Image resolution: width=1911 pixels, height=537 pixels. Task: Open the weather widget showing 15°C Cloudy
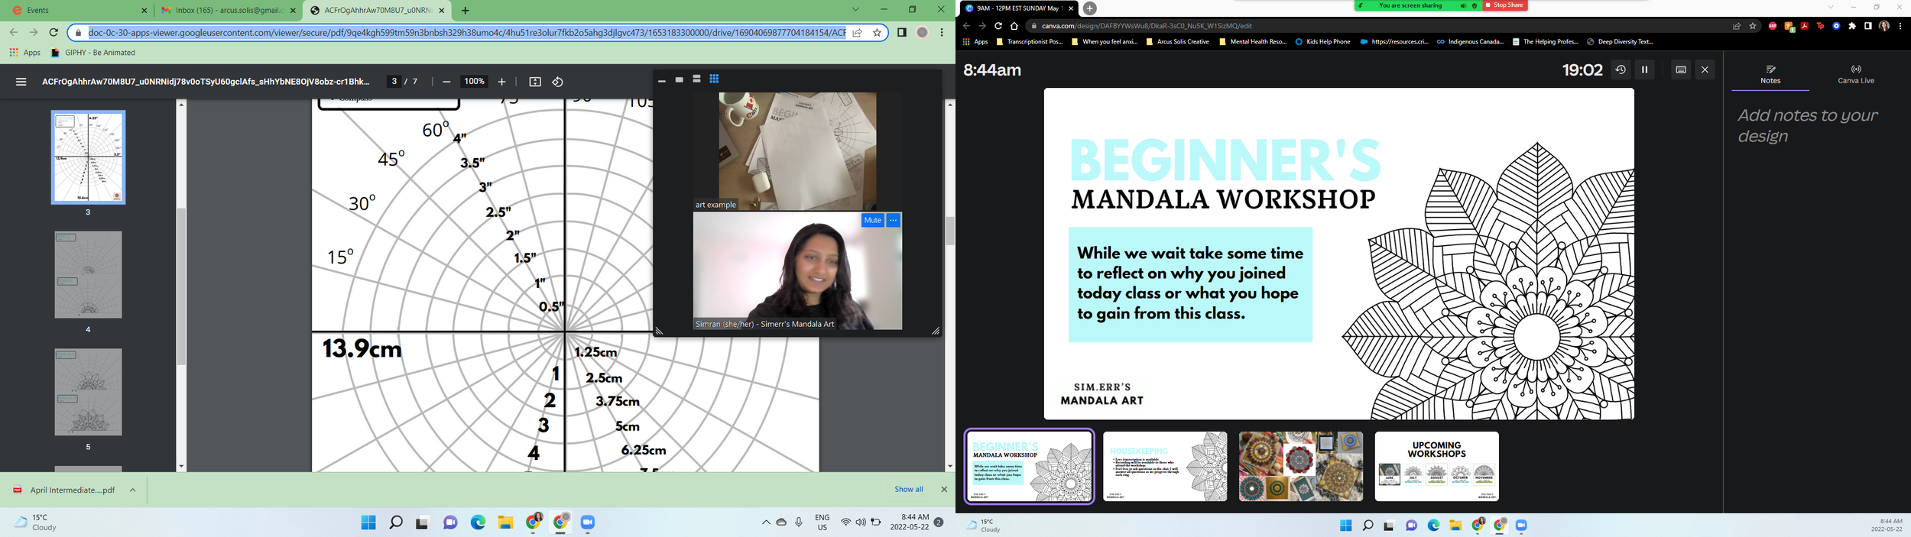pos(36,522)
